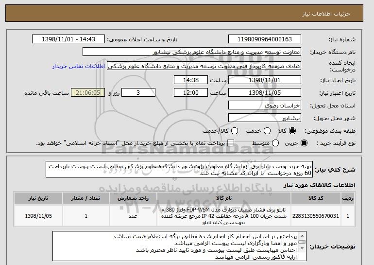Click the ردیف column header

348,198
